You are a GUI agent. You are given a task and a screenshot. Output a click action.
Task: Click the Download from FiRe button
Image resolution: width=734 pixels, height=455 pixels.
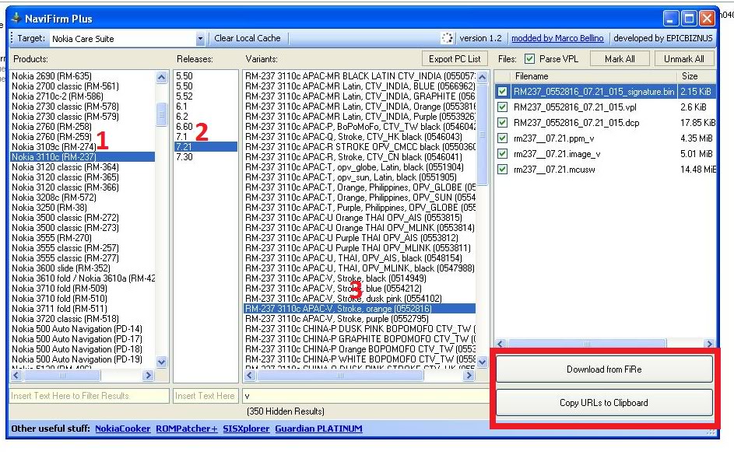[x=604, y=369]
